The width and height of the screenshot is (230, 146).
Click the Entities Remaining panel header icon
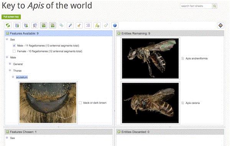tap(119, 34)
